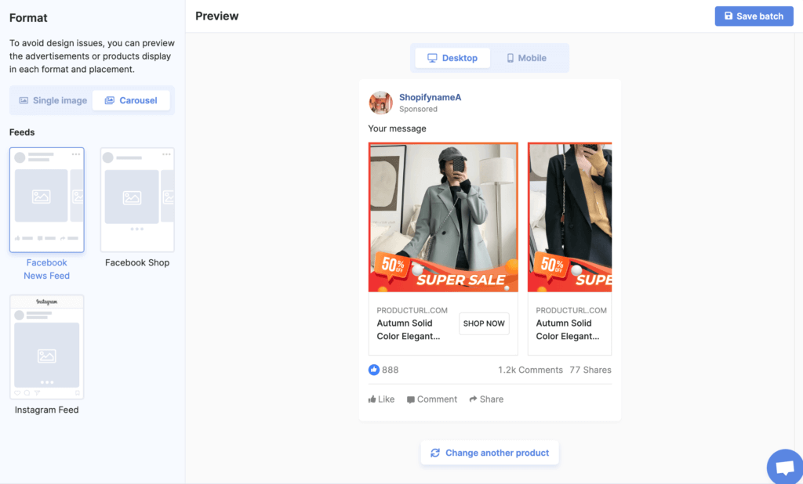This screenshot has height=484, width=803.
Task: Click the Comment button under the ad
Action: pyautogui.click(x=432, y=399)
